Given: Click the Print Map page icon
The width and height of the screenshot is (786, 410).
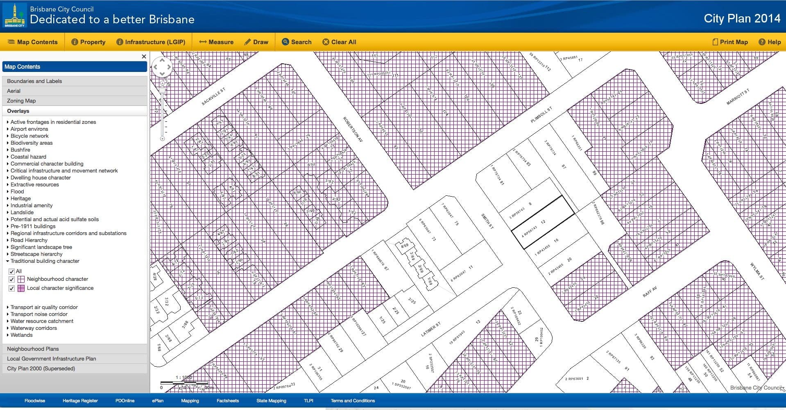Looking at the screenshot, I should pyautogui.click(x=715, y=42).
